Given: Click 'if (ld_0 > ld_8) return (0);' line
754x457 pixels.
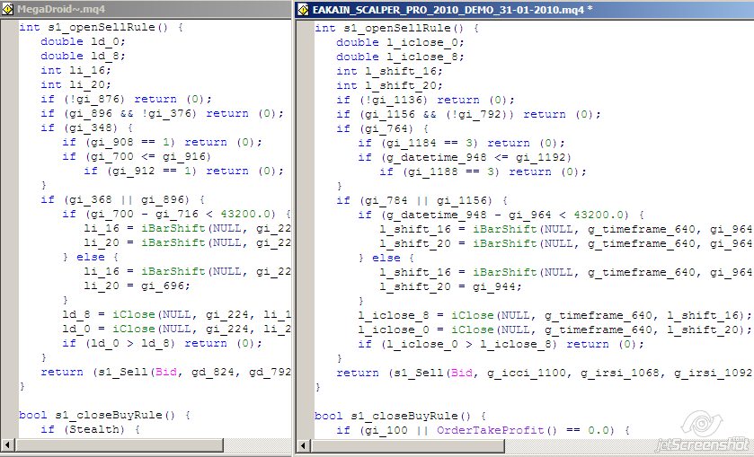Looking at the screenshot, I should (x=162, y=344).
